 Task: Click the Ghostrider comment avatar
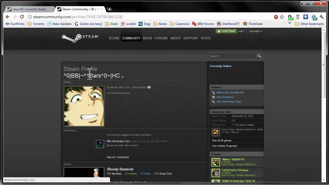coord(100,144)
